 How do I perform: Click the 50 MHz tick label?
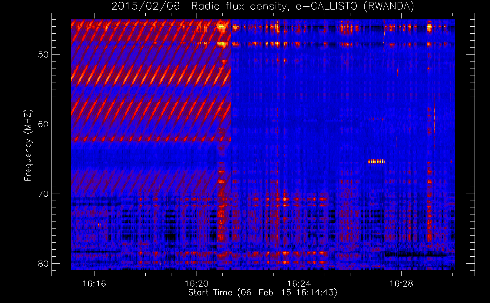pos(43,55)
